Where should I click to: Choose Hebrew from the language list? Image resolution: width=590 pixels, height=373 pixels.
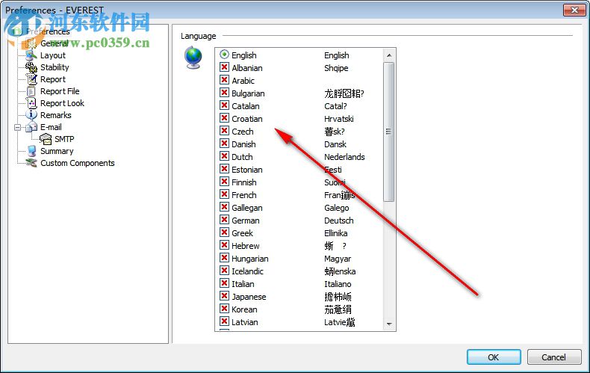pos(246,246)
